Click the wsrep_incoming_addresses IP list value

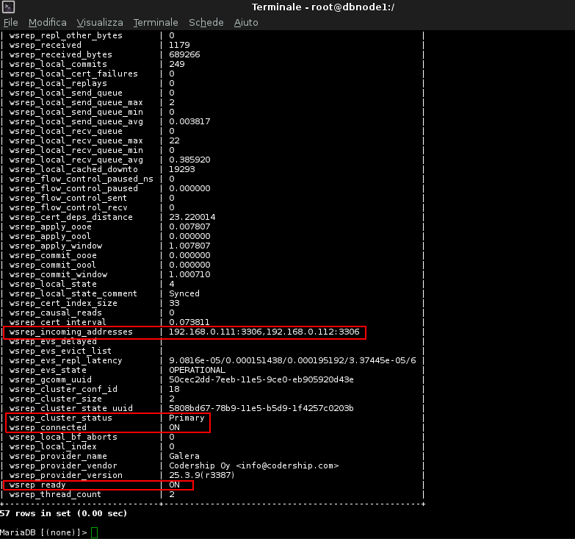264,332
